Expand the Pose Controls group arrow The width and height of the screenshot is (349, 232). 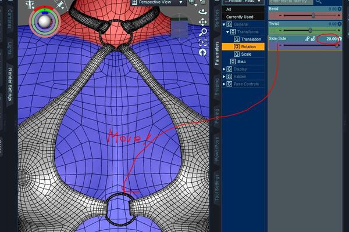224,84
